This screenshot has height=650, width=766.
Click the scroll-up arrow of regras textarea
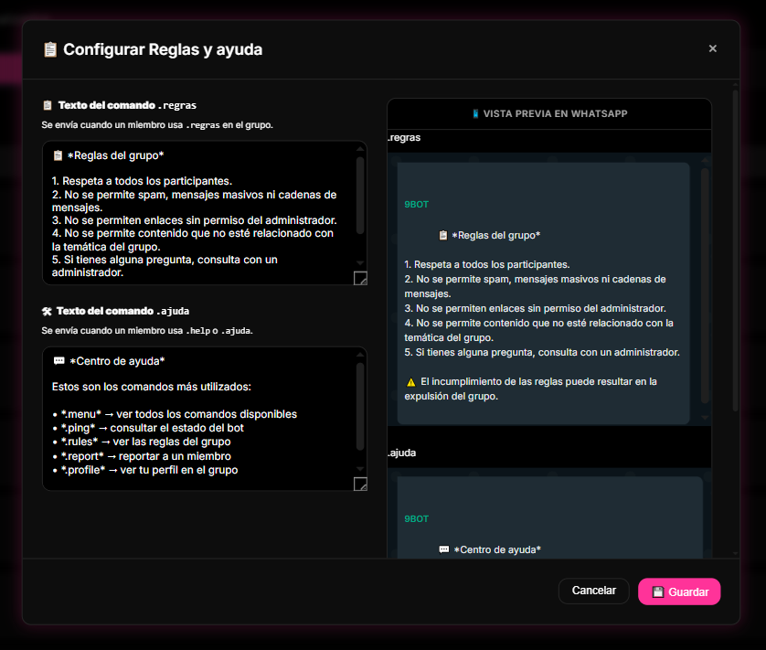click(360, 149)
